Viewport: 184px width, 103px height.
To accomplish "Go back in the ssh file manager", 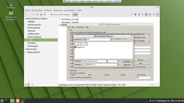I will tap(26, 15).
